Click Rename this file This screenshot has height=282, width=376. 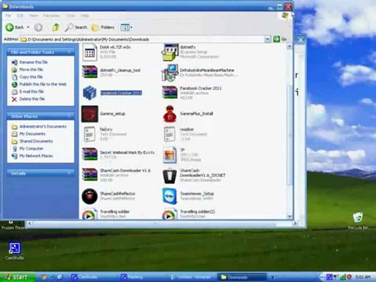(33, 62)
